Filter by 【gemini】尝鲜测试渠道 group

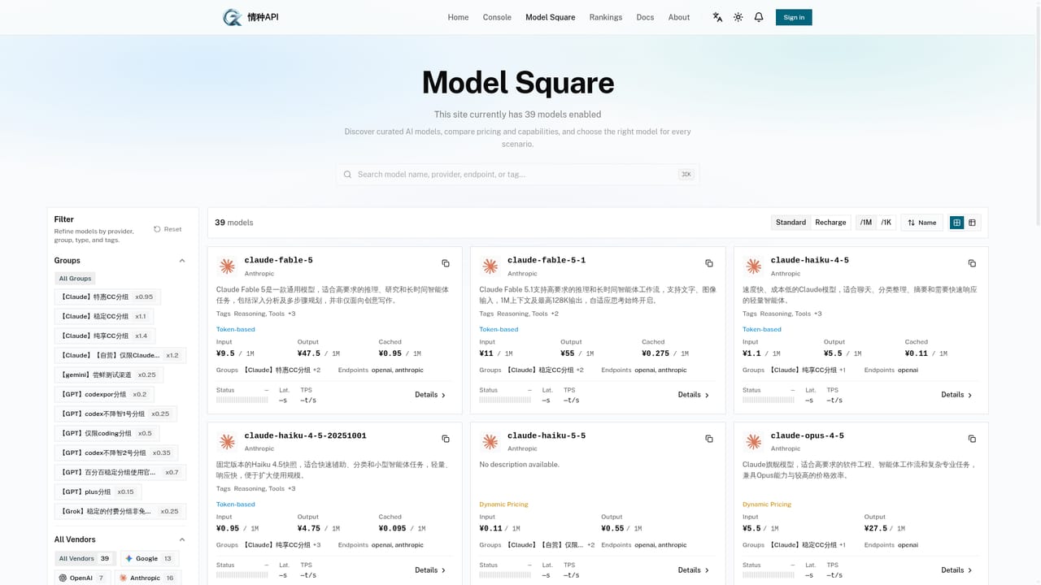(109, 375)
